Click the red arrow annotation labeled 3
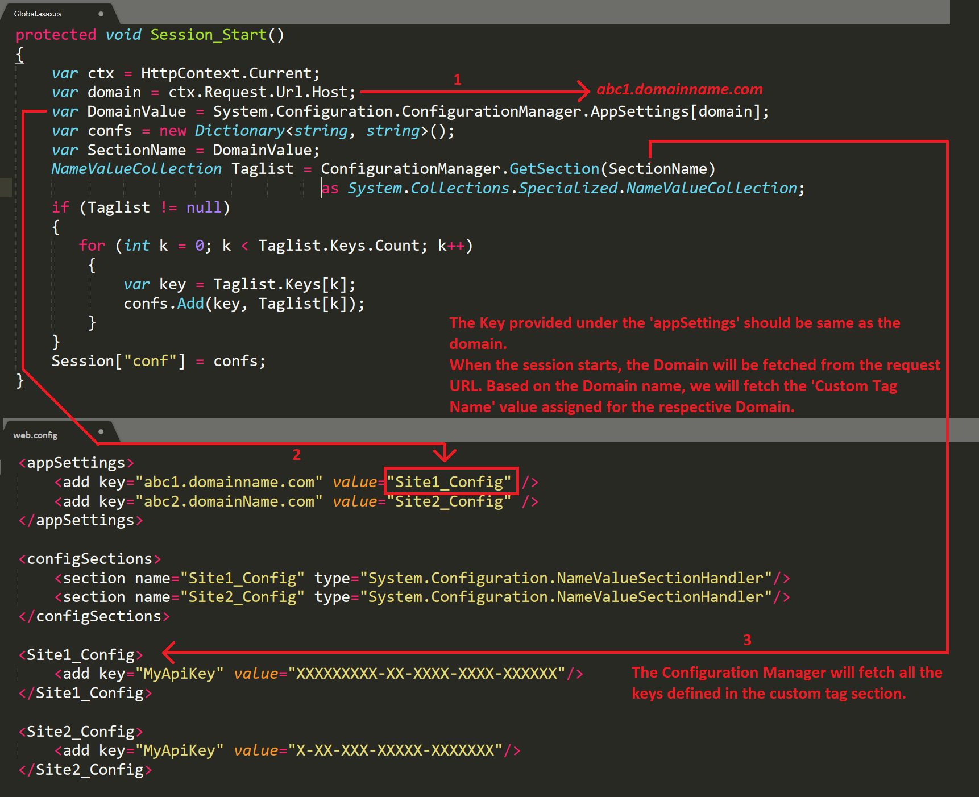979x797 pixels. (748, 639)
